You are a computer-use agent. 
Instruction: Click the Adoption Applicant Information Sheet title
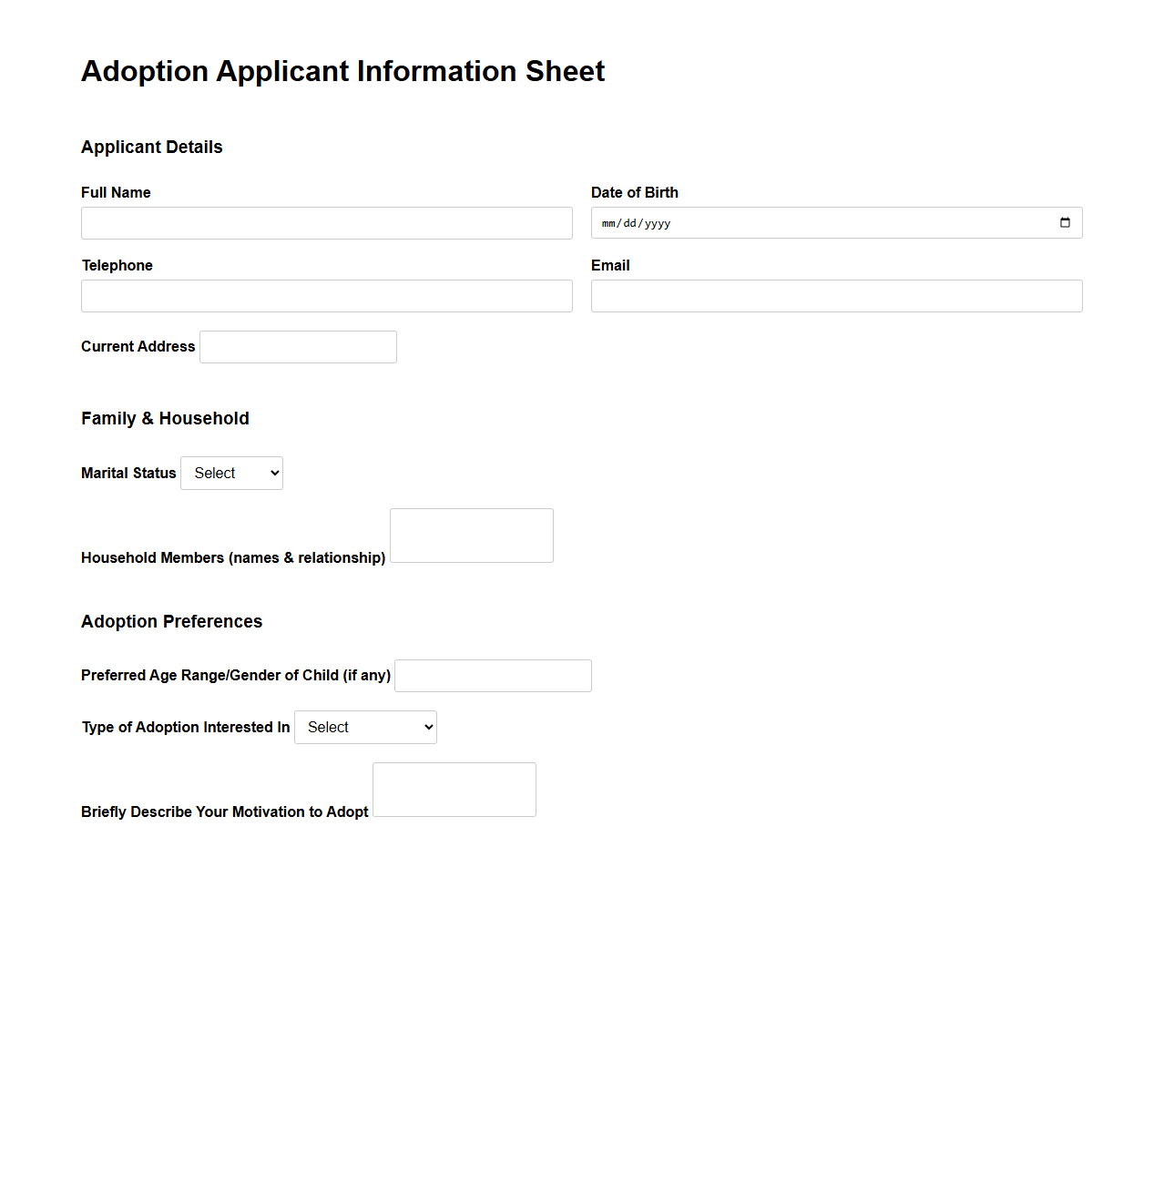coord(342,71)
